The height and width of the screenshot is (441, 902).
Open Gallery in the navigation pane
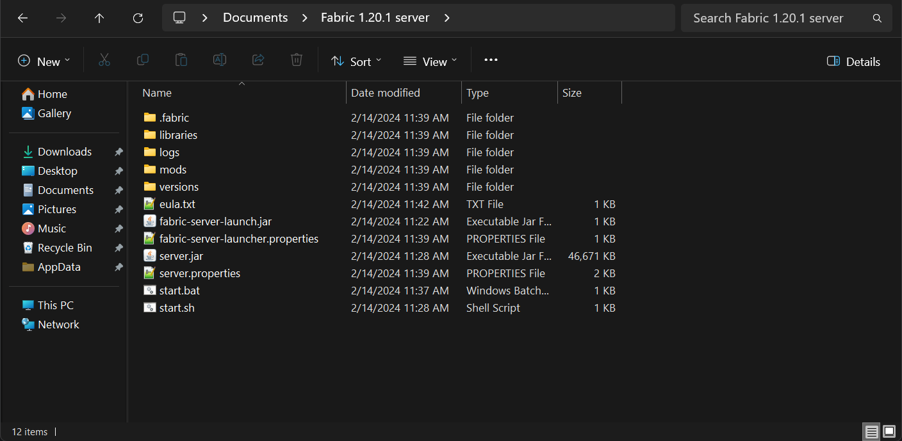click(x=46, y=113)
